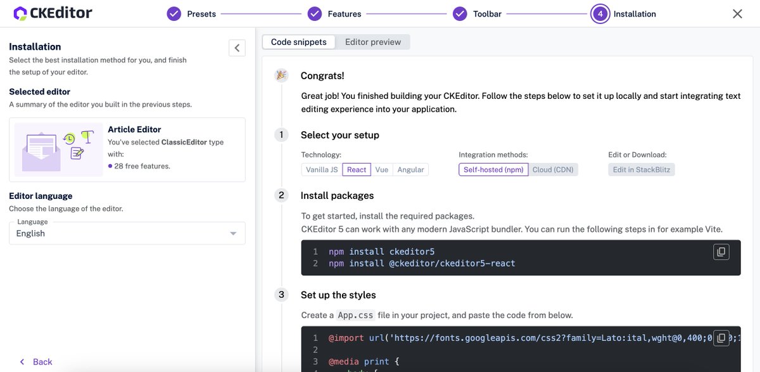Choose Vanilla JS technology
The height and width of the screenshot is (372, 760).
point(322,170)
